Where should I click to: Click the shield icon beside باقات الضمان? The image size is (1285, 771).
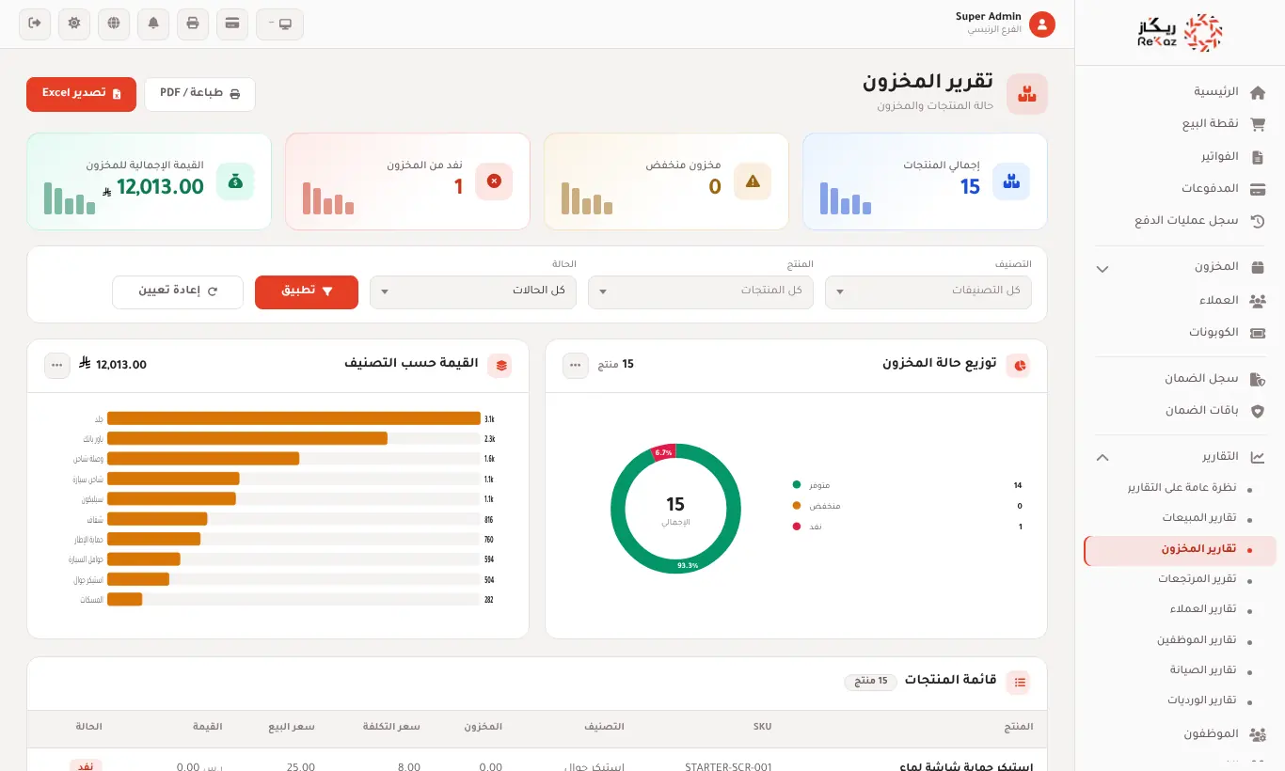coord(1258,411)
